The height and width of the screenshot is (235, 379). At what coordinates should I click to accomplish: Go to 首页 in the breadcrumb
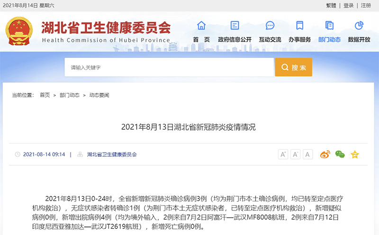(45, 95)
